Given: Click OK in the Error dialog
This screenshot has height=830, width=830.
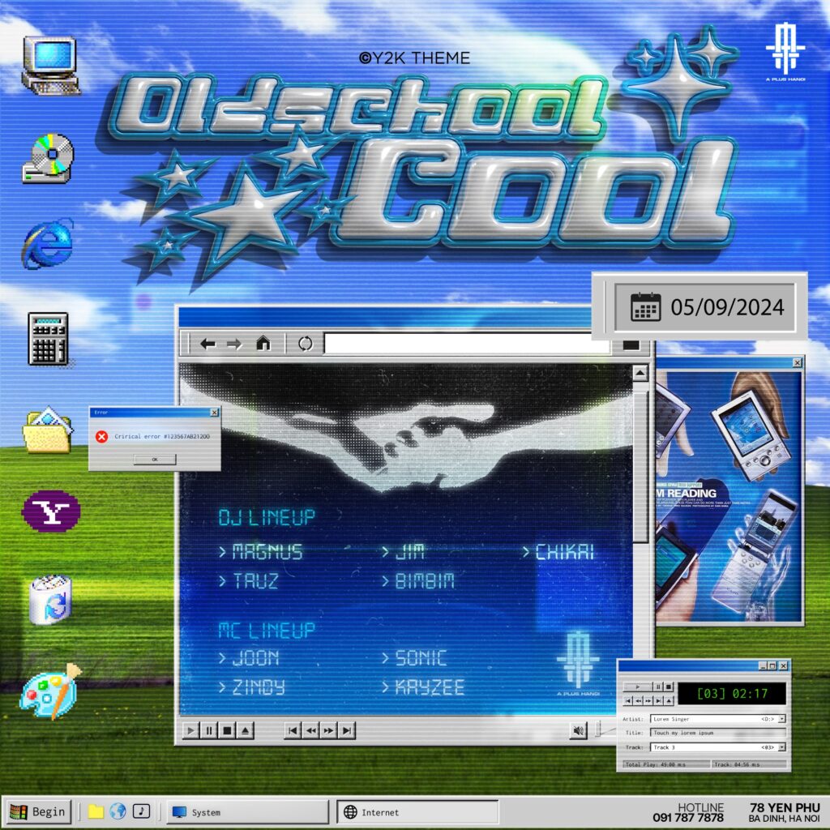Looking at the screenshot, I should tap(155, 460).
